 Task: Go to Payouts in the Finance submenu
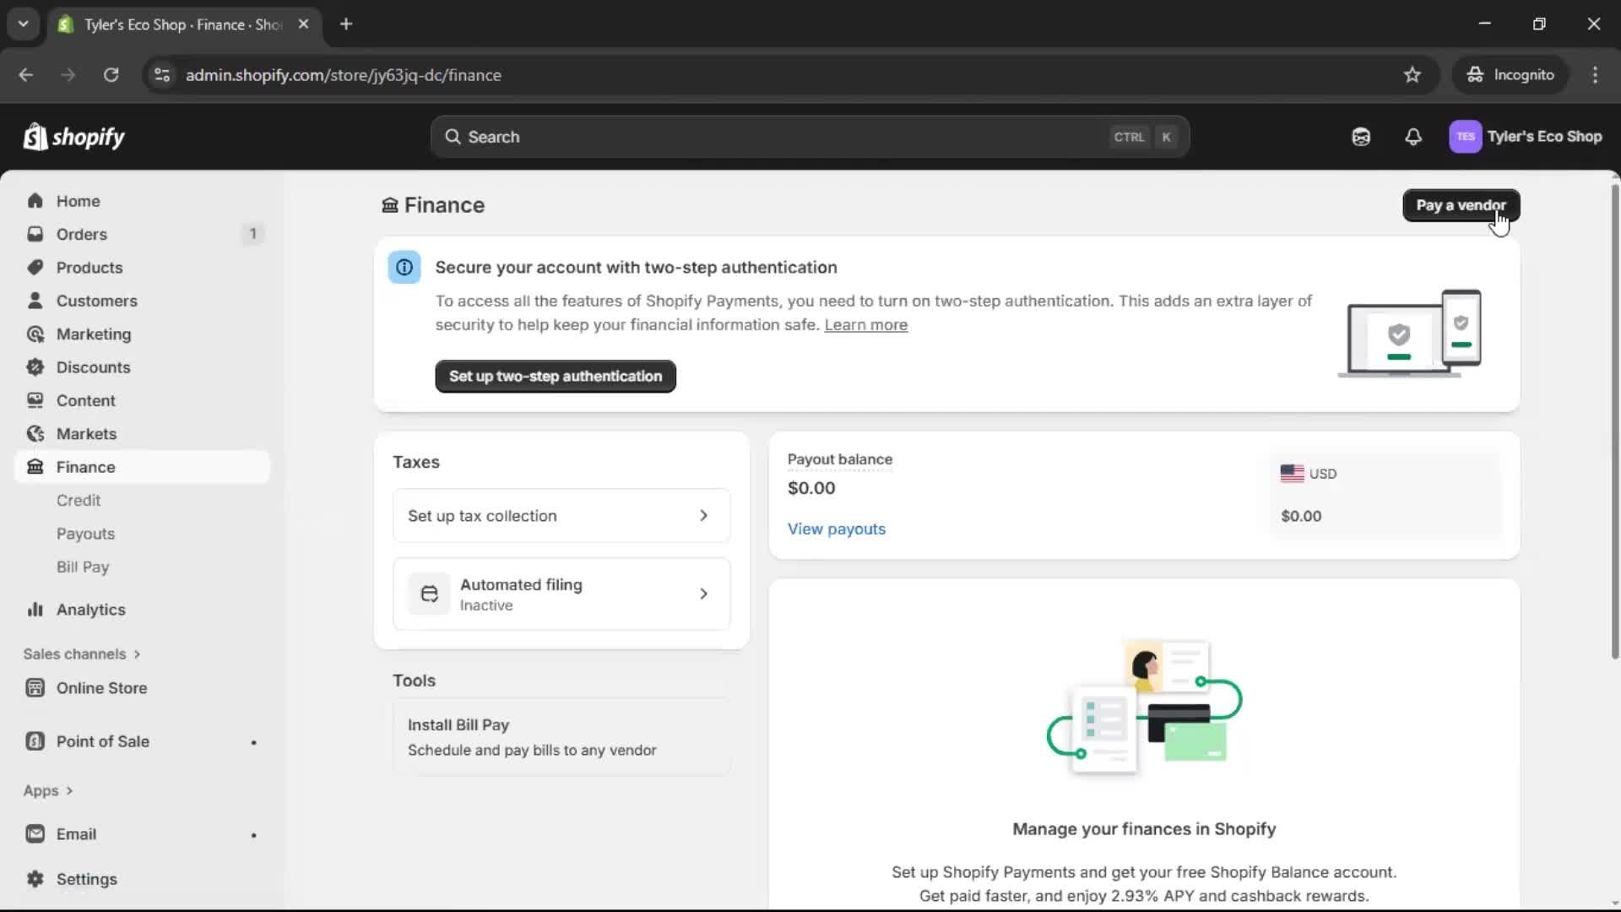pos(85,534)
